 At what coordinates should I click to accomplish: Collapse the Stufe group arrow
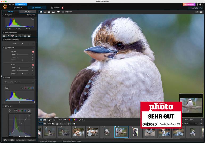(4, 77)
